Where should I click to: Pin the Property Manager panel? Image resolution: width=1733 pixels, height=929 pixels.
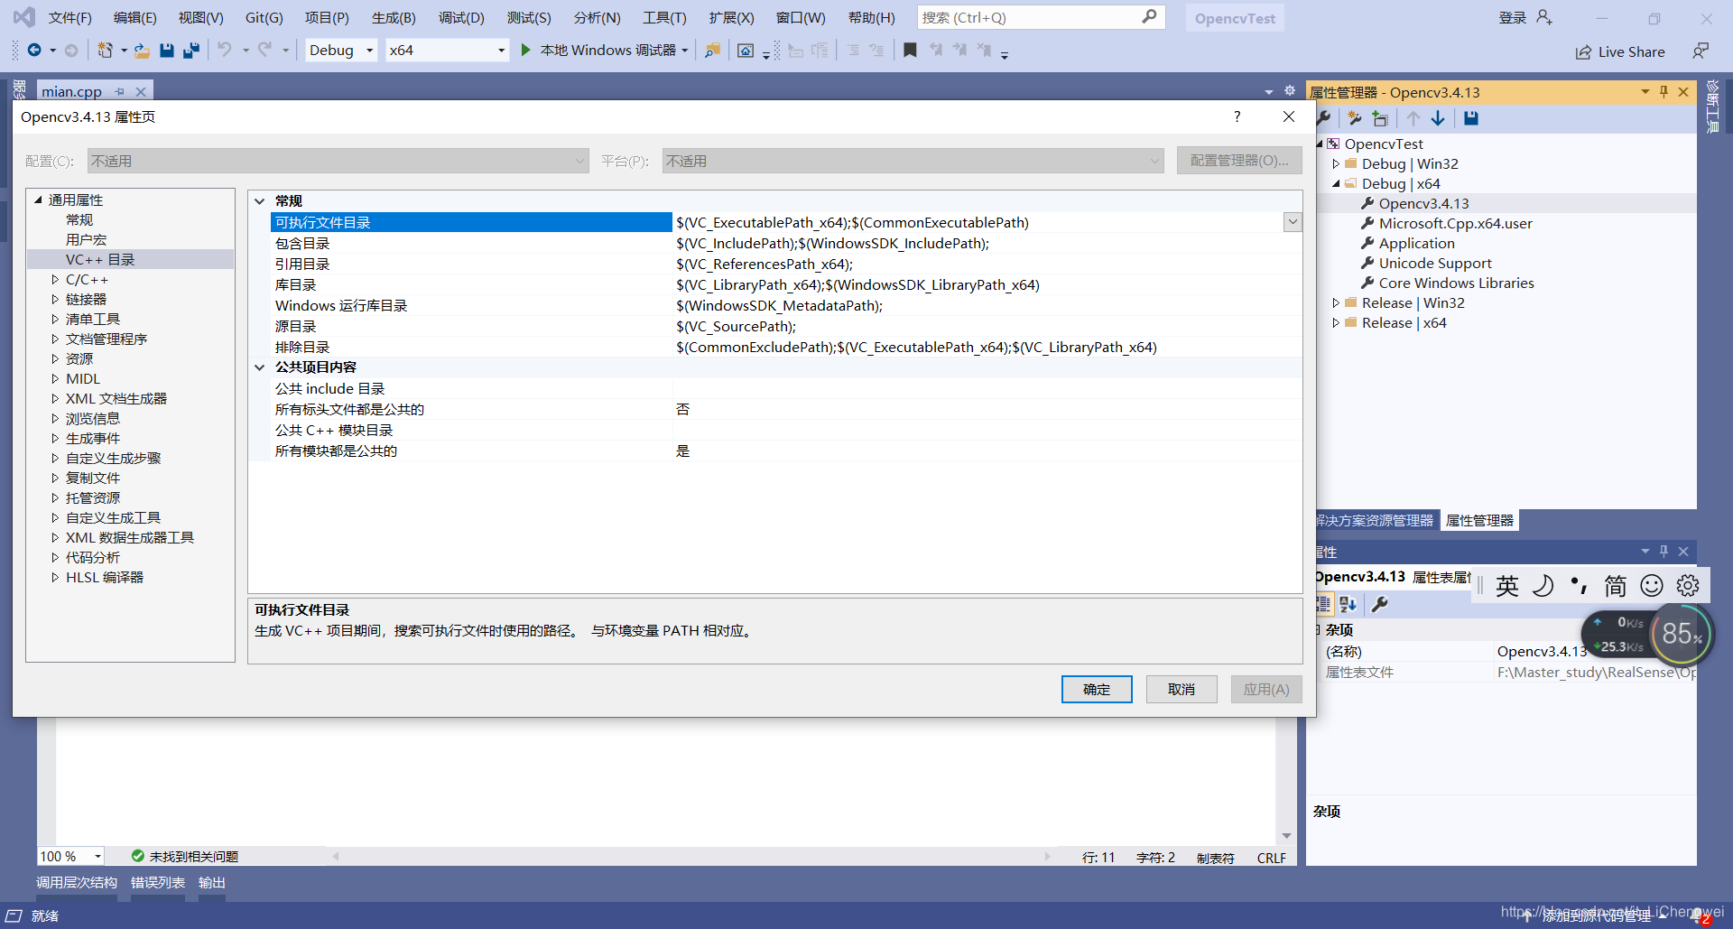tap(1663, 92)
